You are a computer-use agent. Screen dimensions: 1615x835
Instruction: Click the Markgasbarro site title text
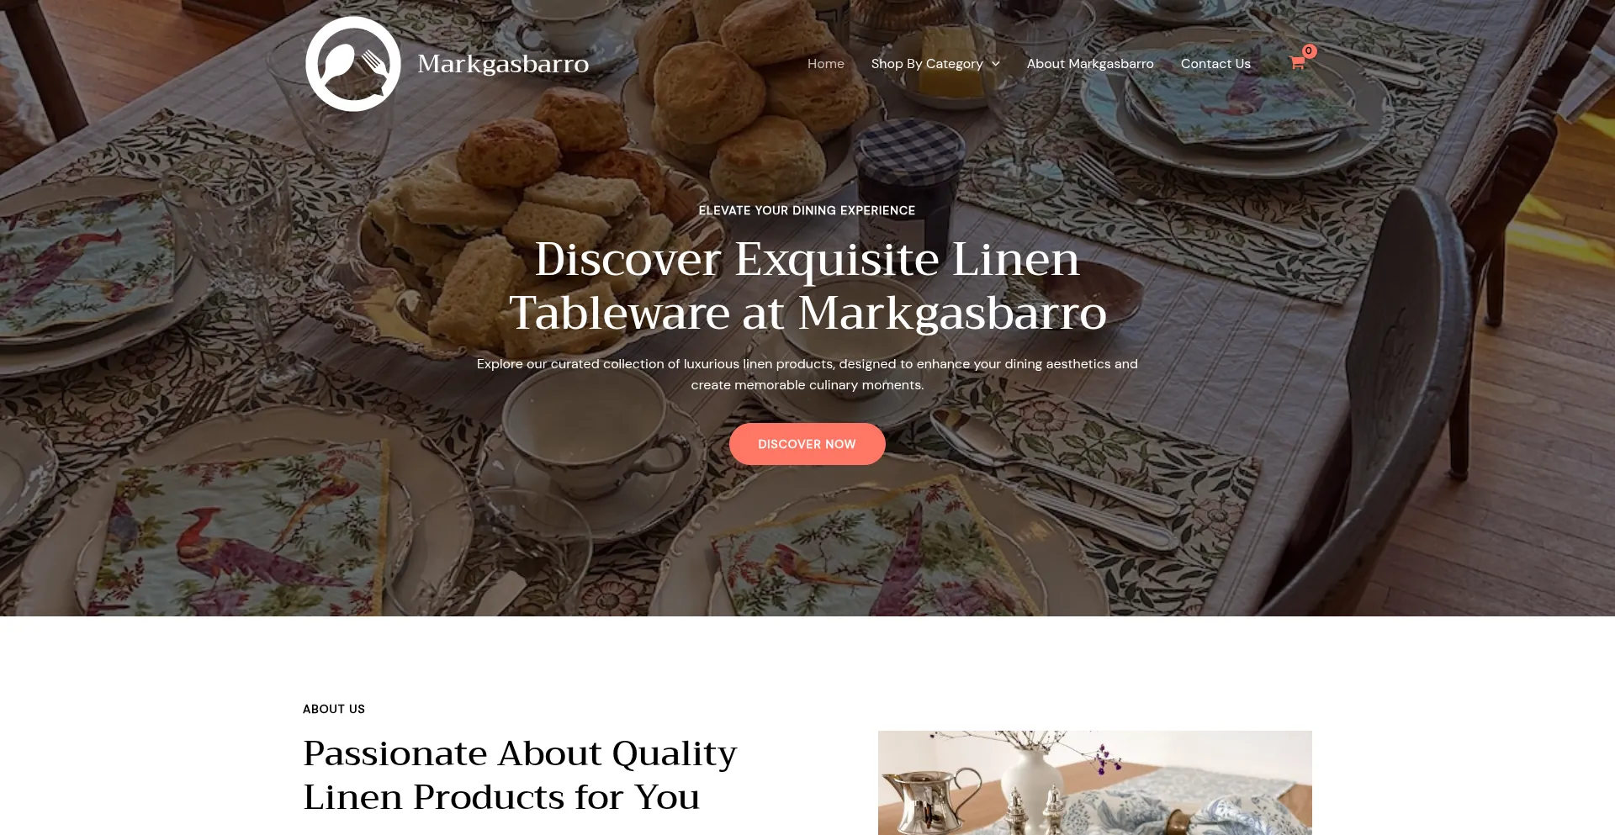[503, 64]
